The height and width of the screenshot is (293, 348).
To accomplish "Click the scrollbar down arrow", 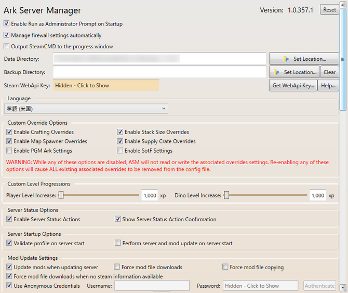I will (x=343, y=287).
